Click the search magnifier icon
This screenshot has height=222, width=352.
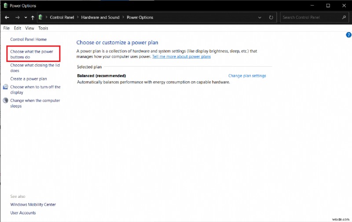tap(344, 17)
